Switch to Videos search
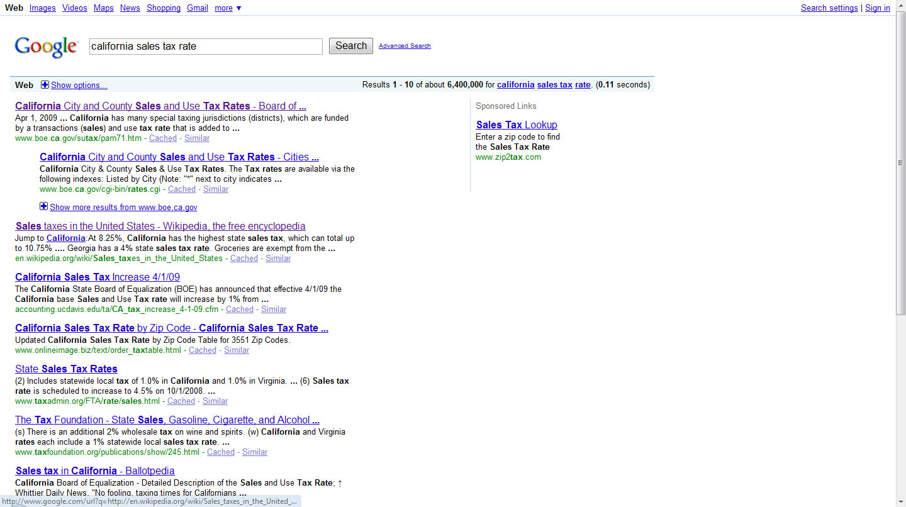The height and width of the screenshot is (507, 906). 75,8
